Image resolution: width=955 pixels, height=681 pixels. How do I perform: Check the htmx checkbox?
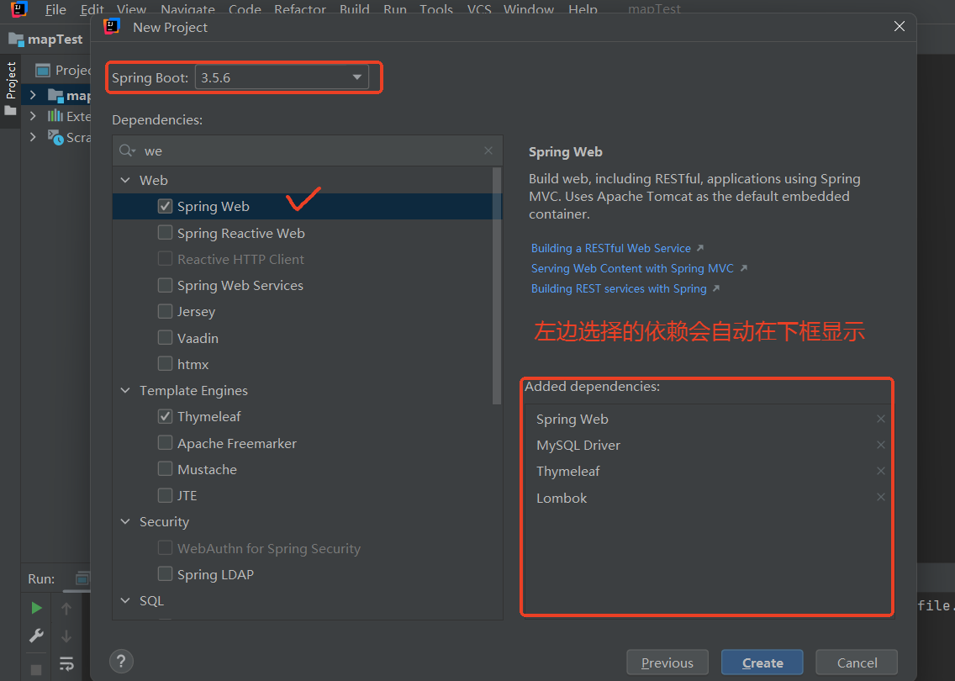165,364
